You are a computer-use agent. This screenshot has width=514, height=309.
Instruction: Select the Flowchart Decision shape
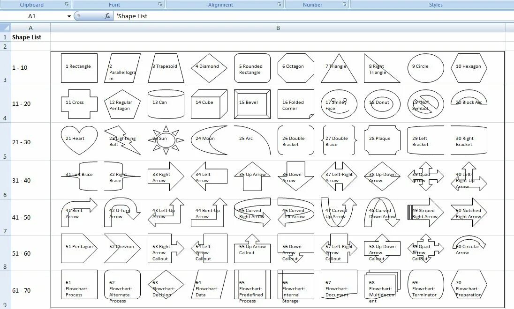click(165, 285)
